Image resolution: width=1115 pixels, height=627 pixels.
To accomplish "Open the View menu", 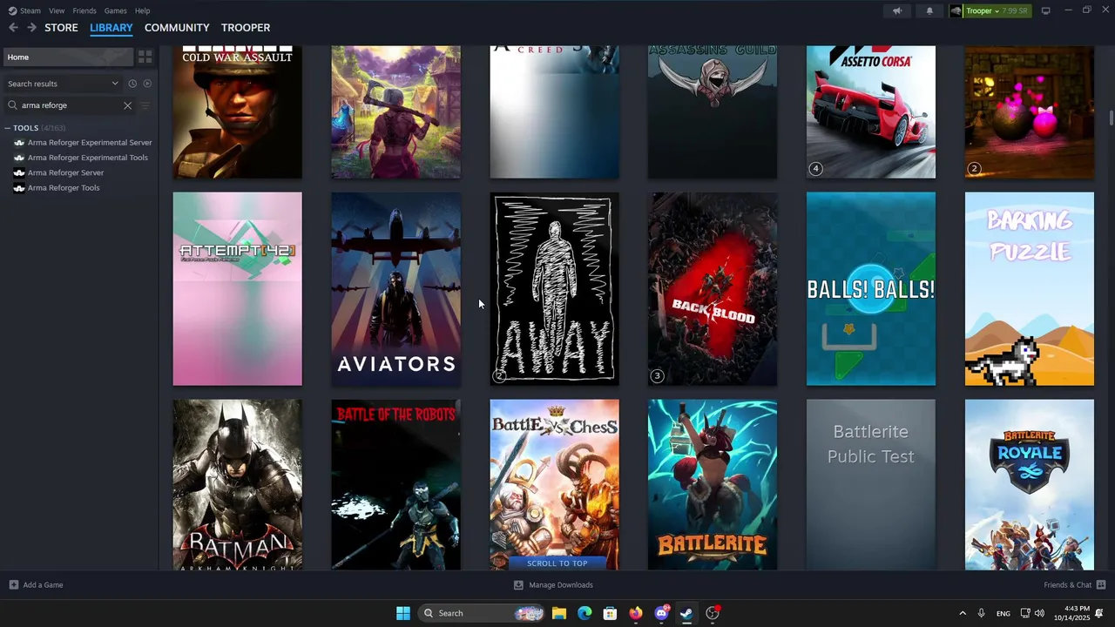I will 57,10.
